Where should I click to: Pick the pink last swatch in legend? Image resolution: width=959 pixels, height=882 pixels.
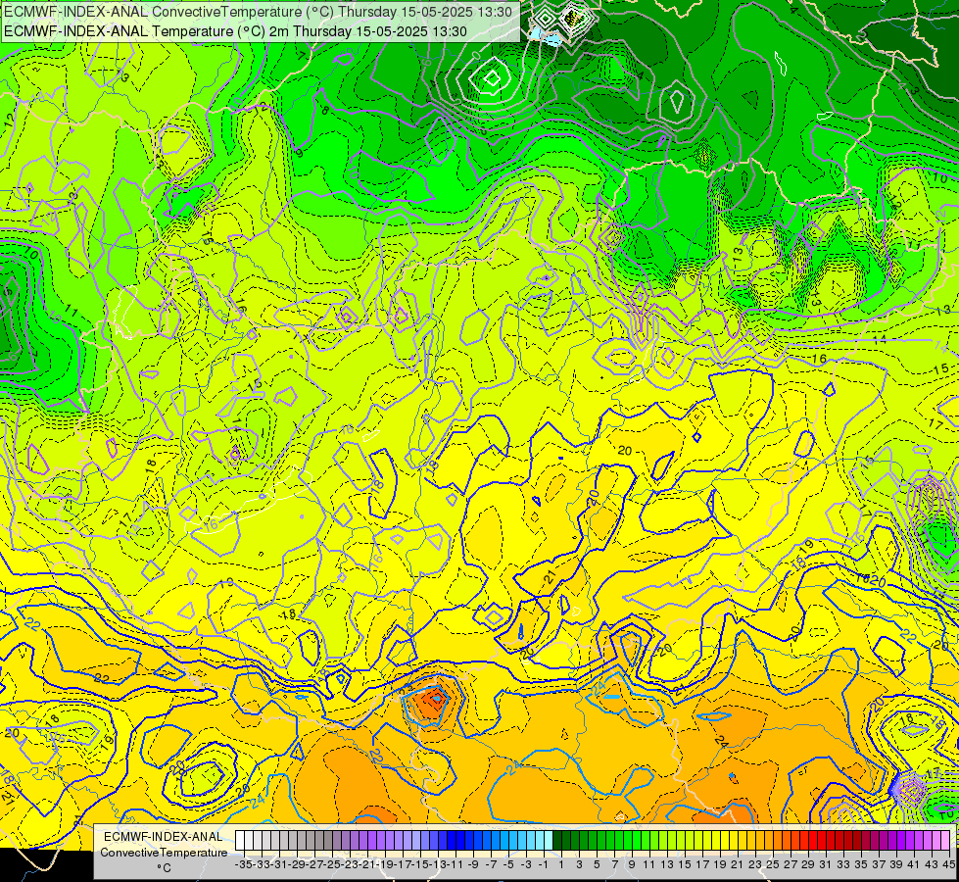coord(945,841)
